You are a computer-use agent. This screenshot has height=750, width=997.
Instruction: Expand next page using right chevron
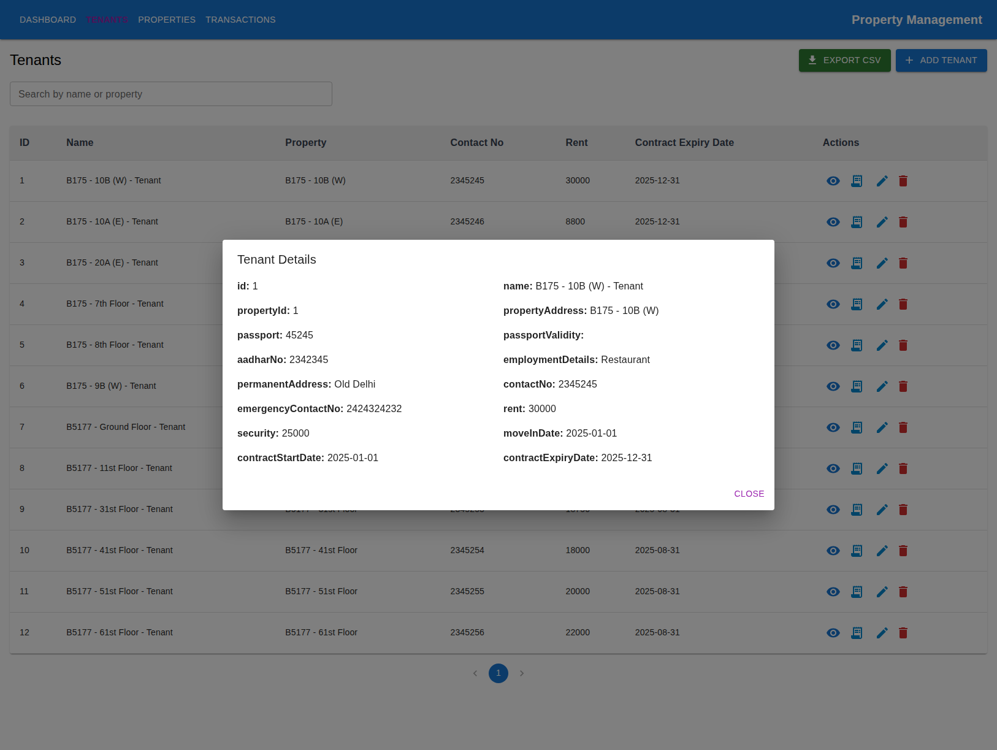(522, 673)
